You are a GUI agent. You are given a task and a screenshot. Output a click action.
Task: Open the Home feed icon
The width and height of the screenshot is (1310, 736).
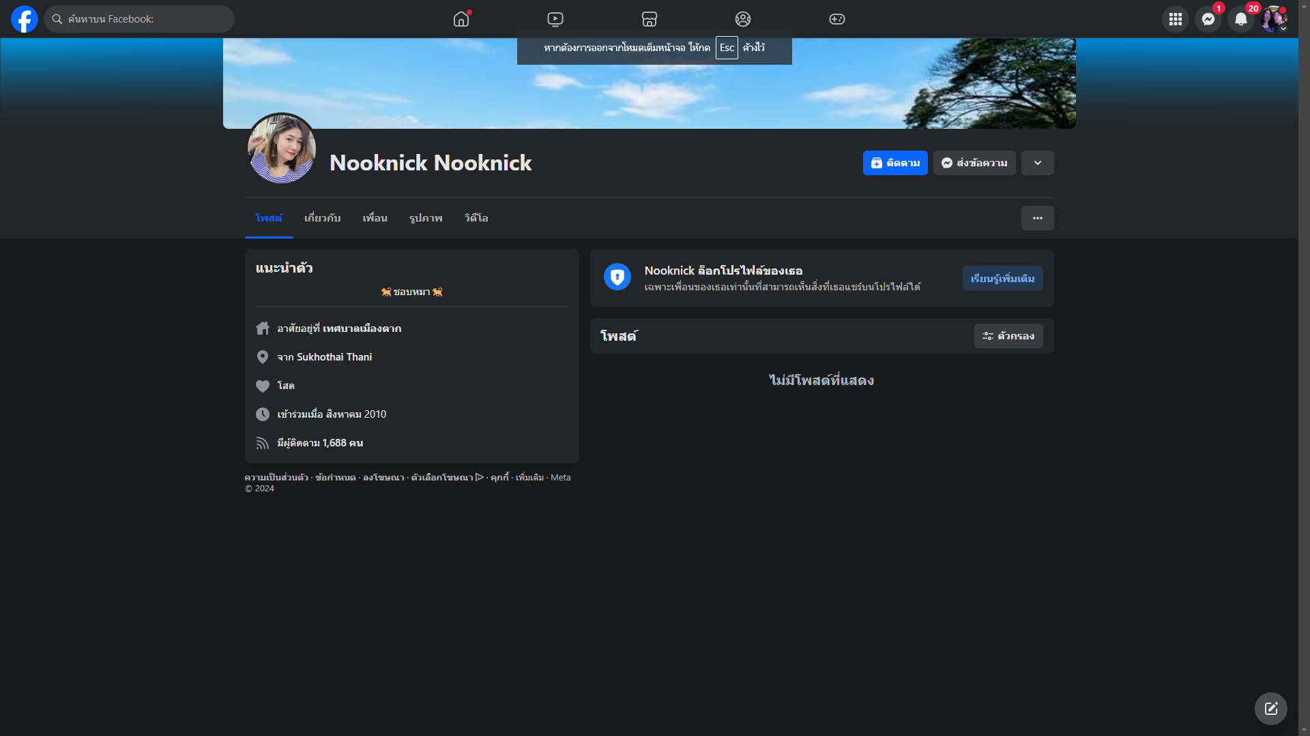[x=461, y=19]
